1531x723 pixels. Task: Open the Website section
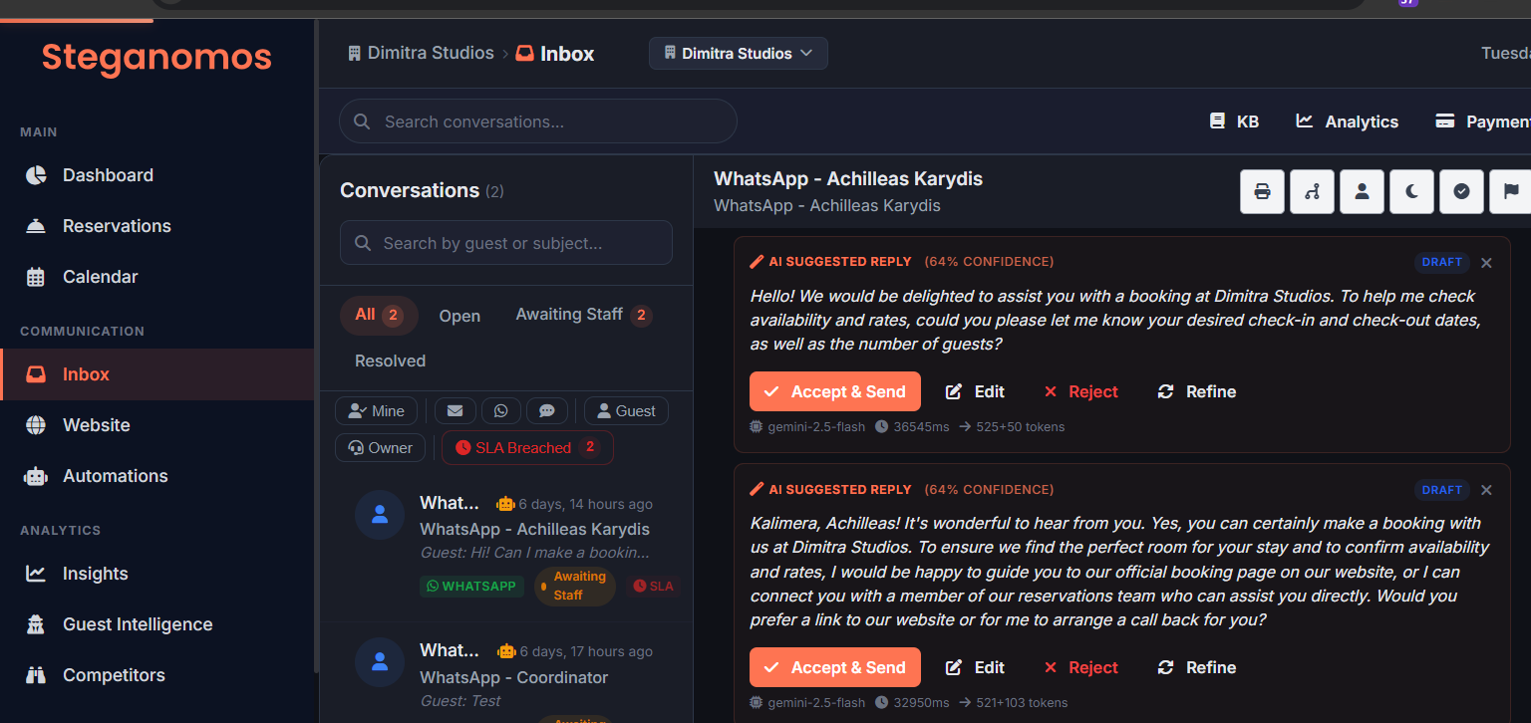(x=157, y=425)
